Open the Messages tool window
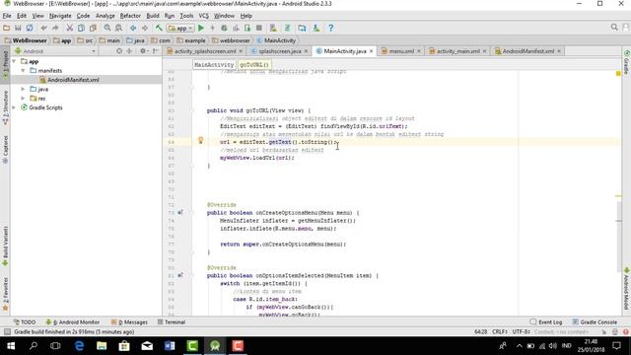631x355 pixels. [129, 322]
